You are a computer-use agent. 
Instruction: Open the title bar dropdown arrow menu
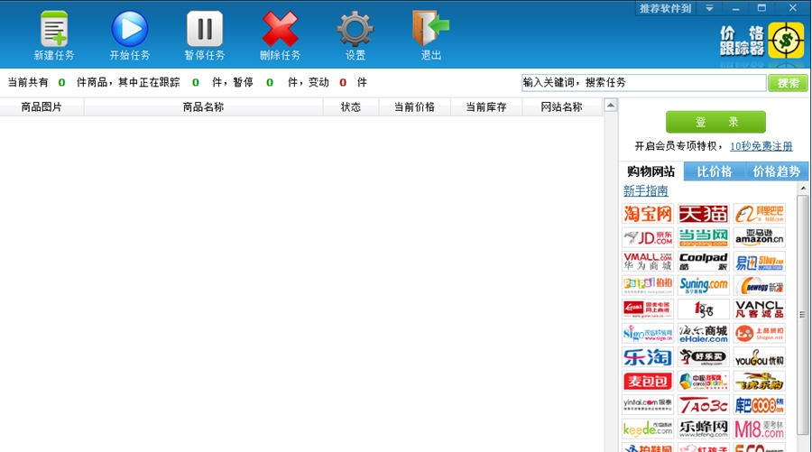709,8
